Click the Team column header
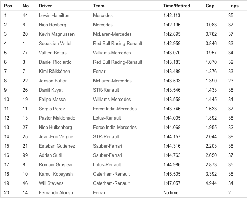247x198 pixels. point(99,6)
